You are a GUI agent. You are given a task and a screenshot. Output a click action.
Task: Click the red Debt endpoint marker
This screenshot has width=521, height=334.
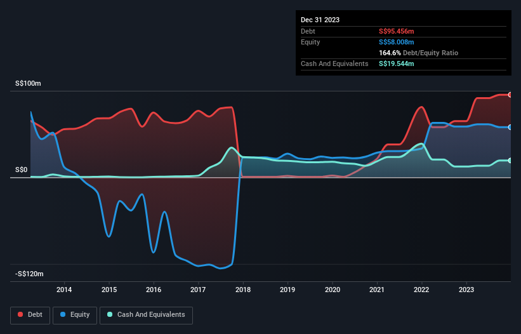[x=510, y=95]
